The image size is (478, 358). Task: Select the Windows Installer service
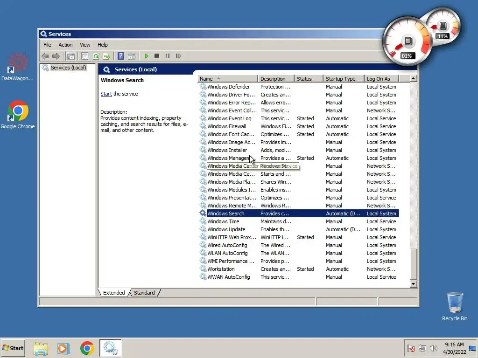(x=298, y=150)
